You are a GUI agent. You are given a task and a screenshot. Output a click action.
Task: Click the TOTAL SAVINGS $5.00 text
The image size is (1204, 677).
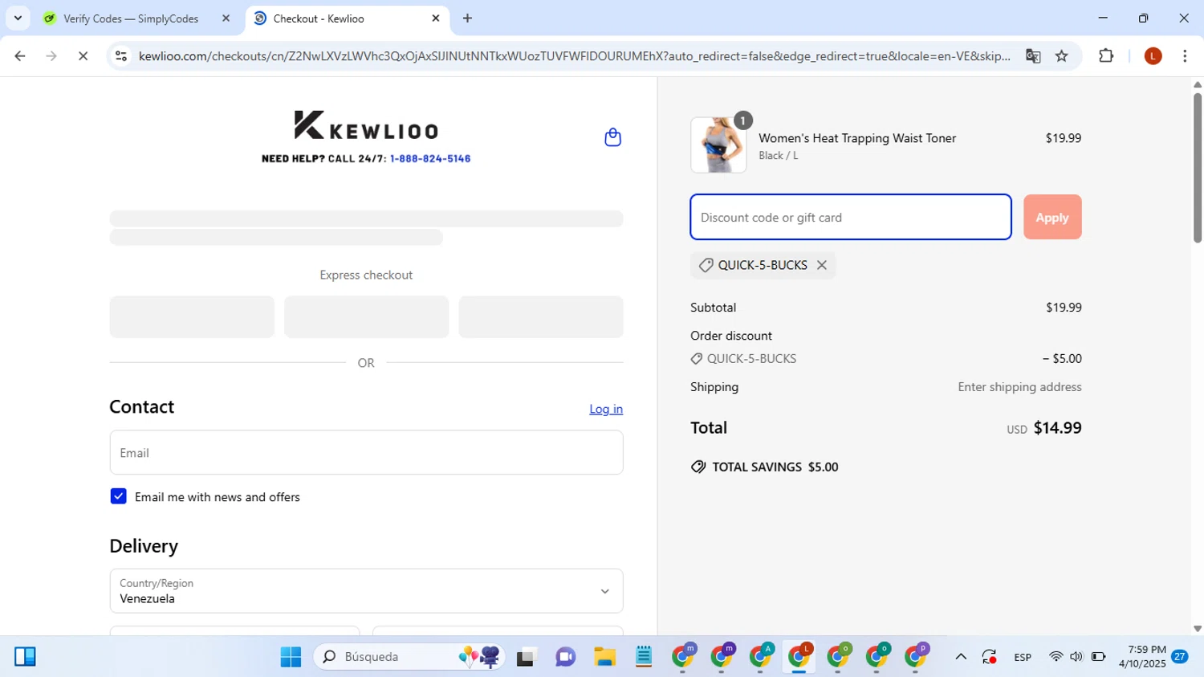pyautogui.click(x=775, y=467)
